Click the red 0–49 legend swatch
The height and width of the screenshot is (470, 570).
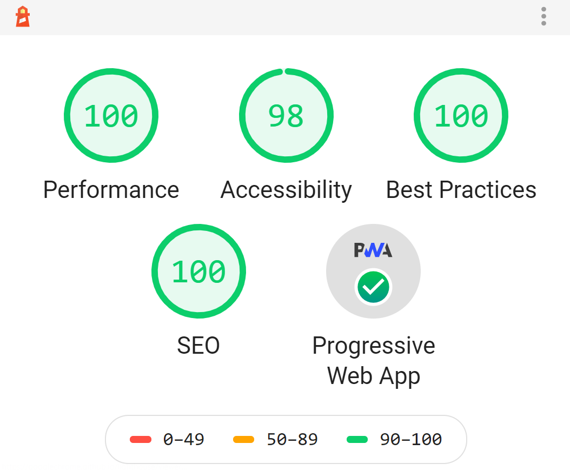(x=140, y=440)
